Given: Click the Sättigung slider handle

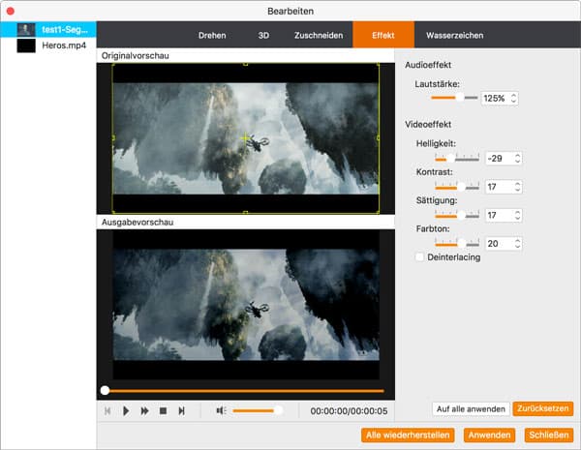Looking at the screenshot, I should pyautogui.click(x=461, y=215).
